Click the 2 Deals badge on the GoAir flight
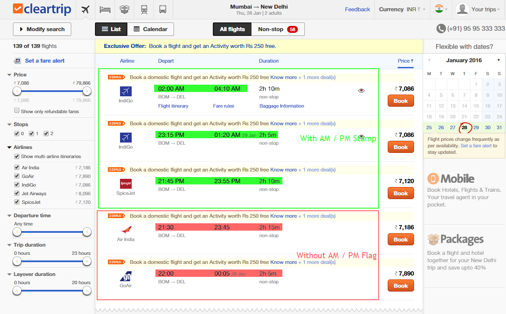 point(117,262)
